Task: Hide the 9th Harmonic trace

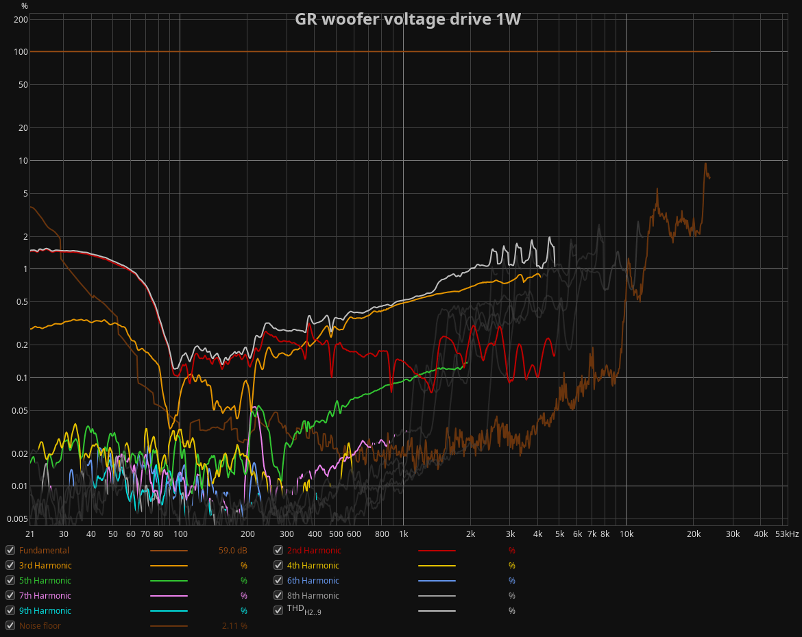Action: (10, 610)
